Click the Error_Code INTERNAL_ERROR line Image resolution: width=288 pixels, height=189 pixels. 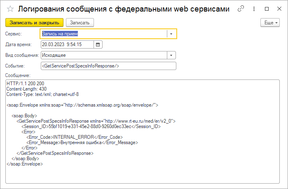tap(74, 137)
